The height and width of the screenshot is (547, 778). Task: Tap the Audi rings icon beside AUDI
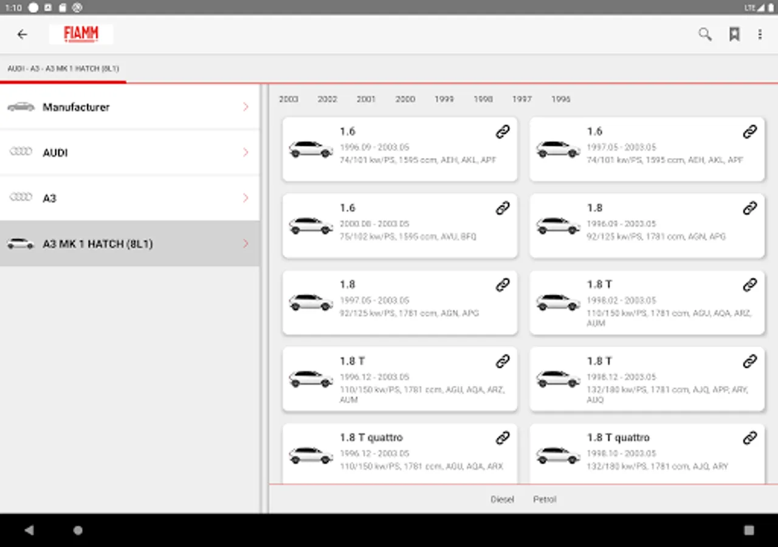[21, 151]
